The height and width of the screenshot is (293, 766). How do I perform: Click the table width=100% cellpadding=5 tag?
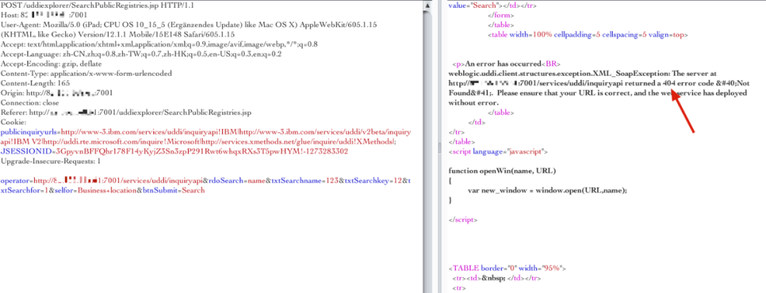coord(588,34)
